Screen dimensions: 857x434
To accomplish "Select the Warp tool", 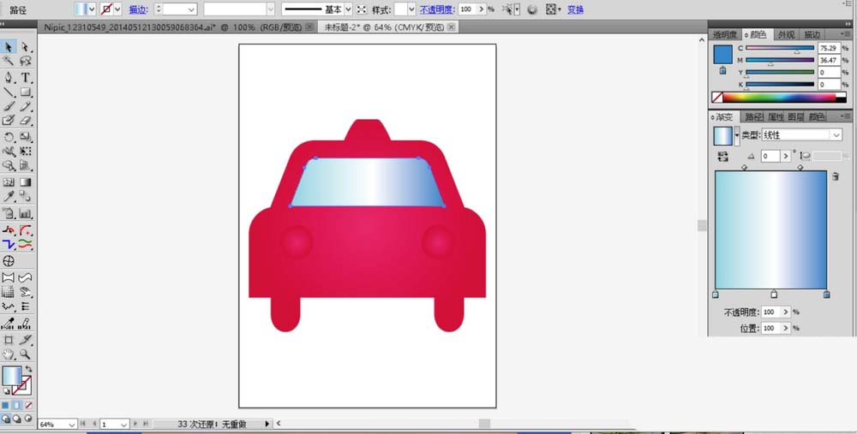I will [9, 152].
